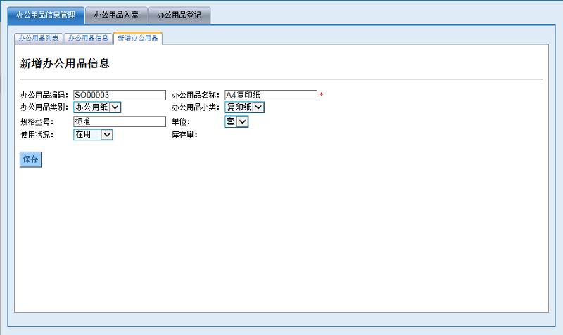Click the 办公用品编码 label
The width and height of the screenshot is (563, 335).
point(44,95)
